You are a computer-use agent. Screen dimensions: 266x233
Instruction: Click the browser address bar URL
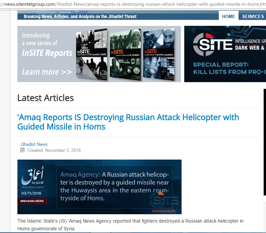tap(133, 4)
